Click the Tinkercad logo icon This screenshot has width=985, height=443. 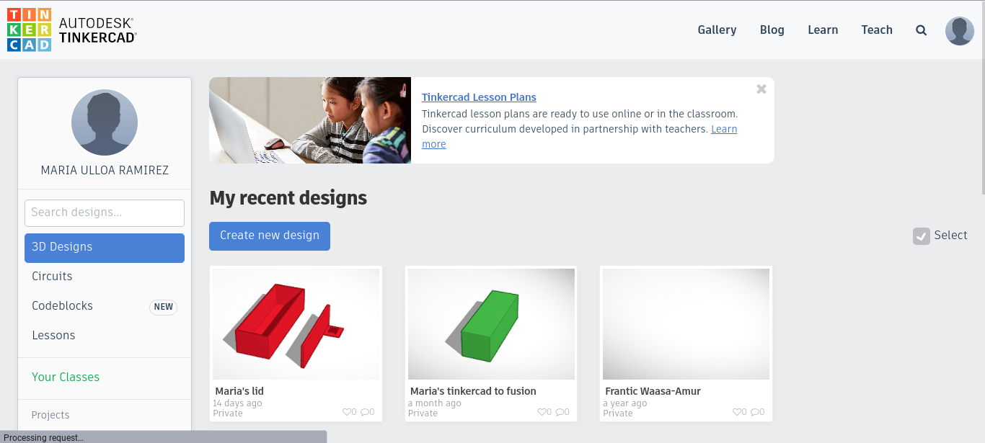pyautogui.click(x=29, y=30)
